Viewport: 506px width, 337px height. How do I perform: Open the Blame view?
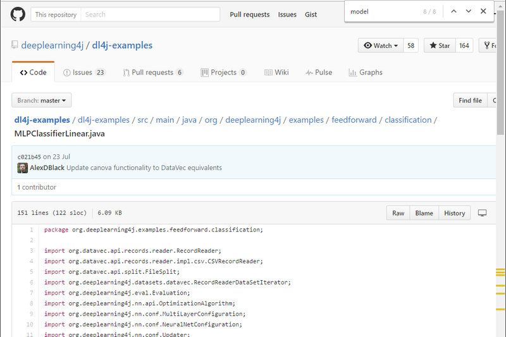click(x=424, y=213)
